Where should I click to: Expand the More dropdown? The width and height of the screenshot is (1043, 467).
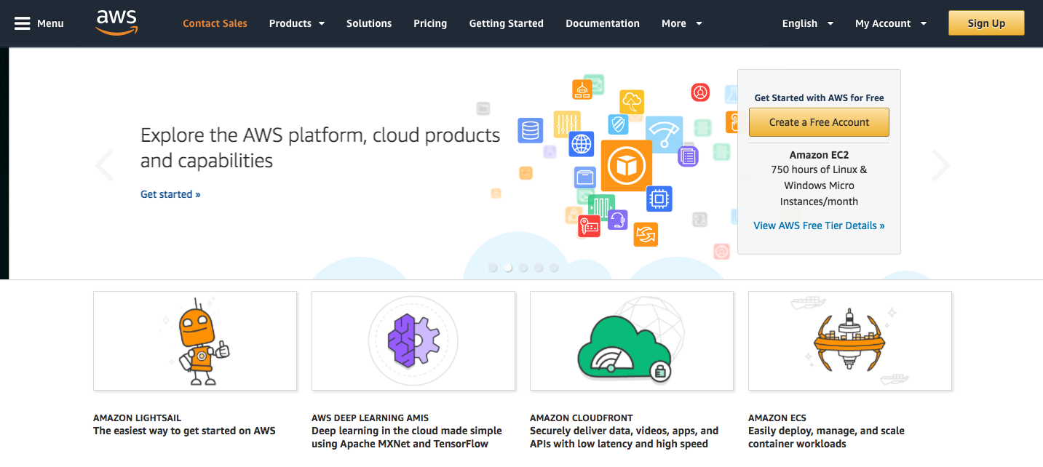(682, 23)
